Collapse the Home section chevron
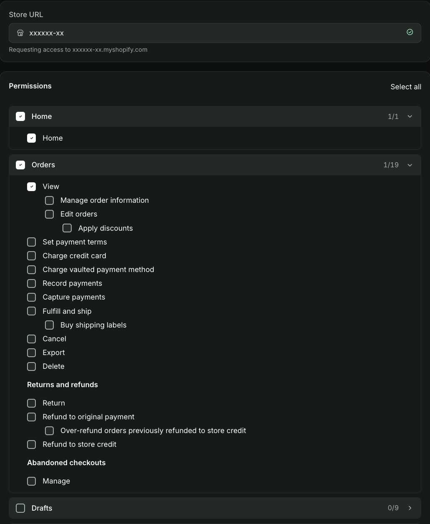This screenshot has width=430, height=524. (x=410, y=116)
